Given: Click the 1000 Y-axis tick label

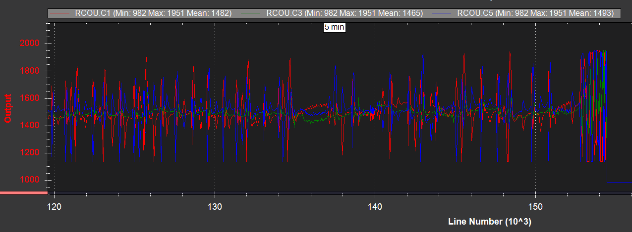Looking at the screenshot, I should 29,180.
